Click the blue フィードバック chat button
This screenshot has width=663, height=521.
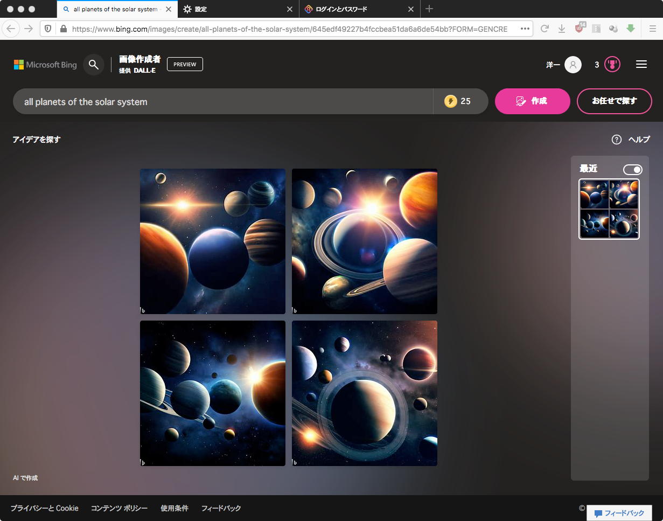pyautogui.click(x=619, y=513)
